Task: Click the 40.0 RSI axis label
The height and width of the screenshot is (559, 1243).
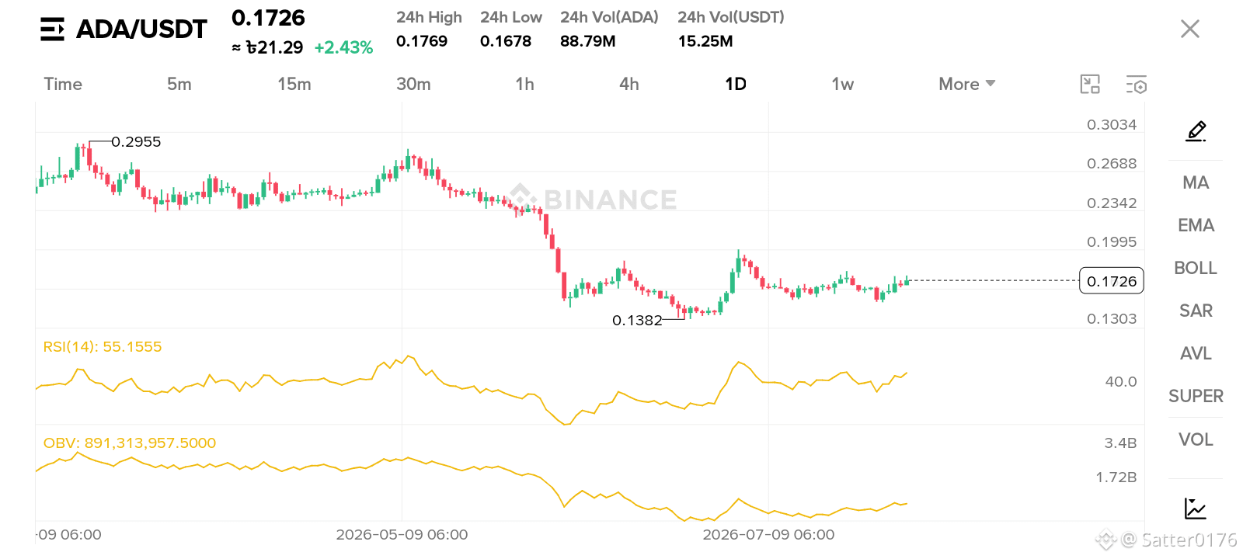Action: coord(1121,382)
